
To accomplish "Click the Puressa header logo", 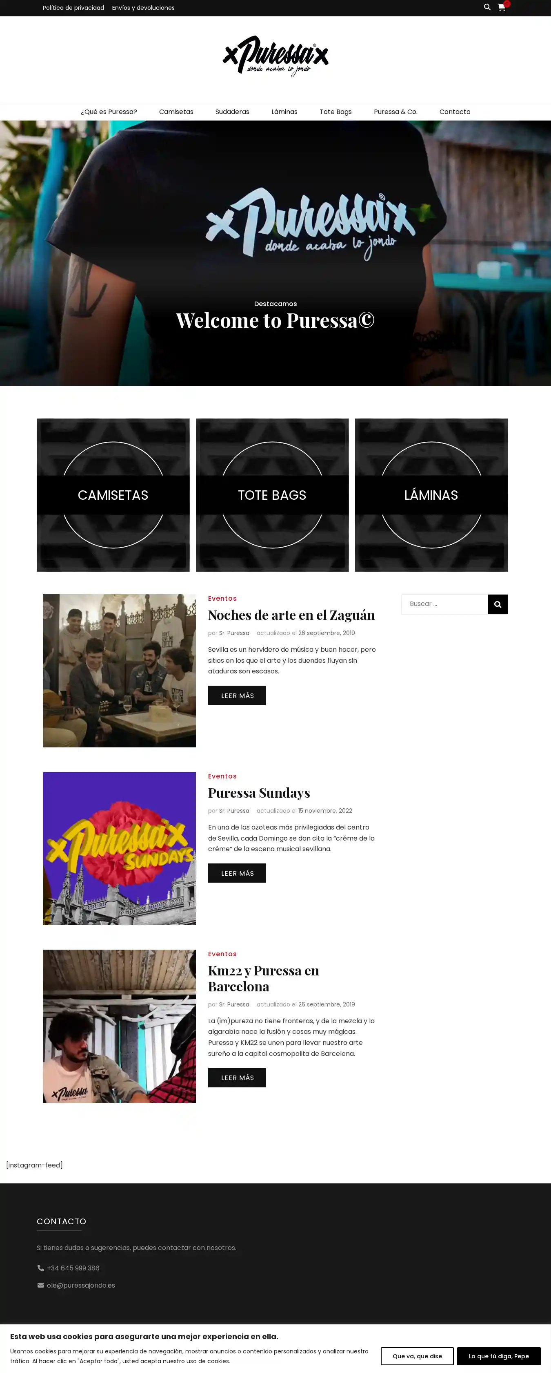I will point(275,56).
